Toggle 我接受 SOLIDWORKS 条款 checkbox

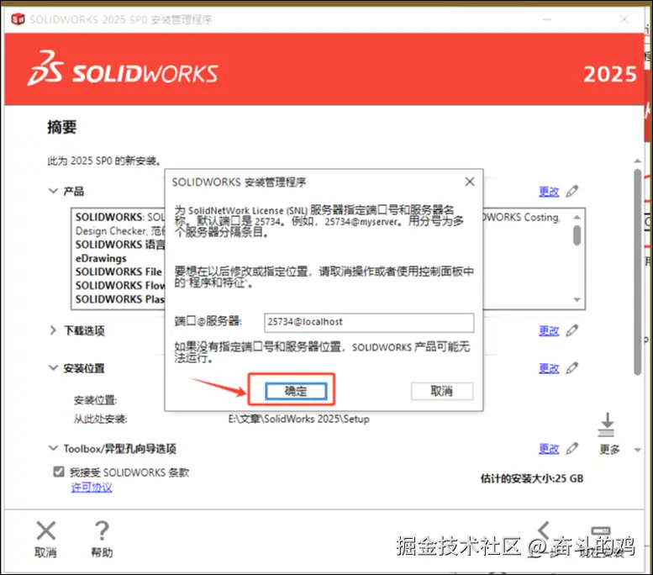pyautogui.click(x=59, y=472)
